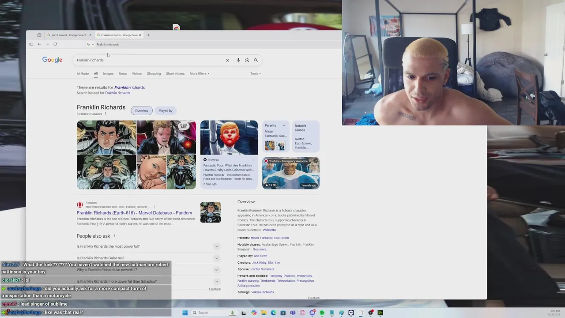Viewport: 565px width, 318px height.
Task: Open the More filters dropdown
Action: [x=200, y=74]
